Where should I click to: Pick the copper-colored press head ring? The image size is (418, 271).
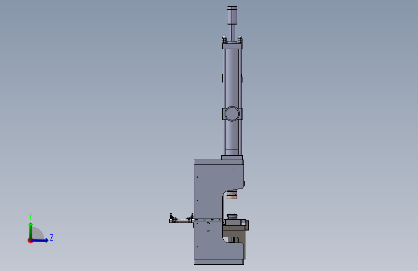pyautogui.click(x=231, y=197)
